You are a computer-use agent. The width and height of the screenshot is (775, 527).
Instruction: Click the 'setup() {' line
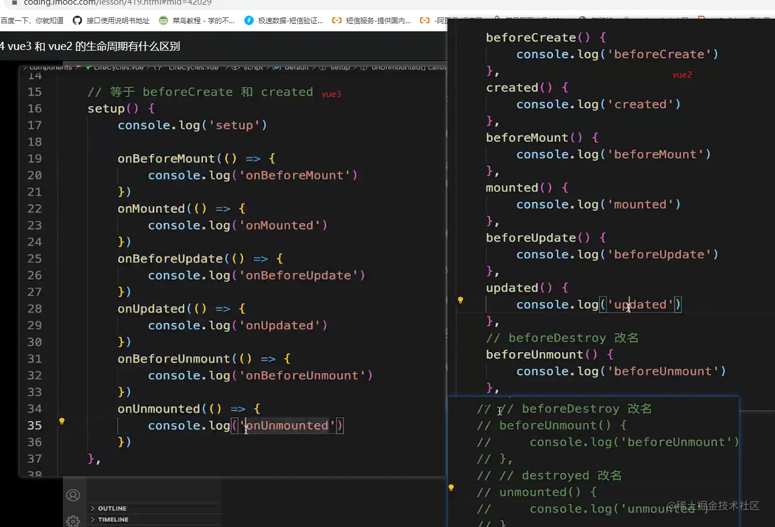pyautogui.click(x=121, y=109)
